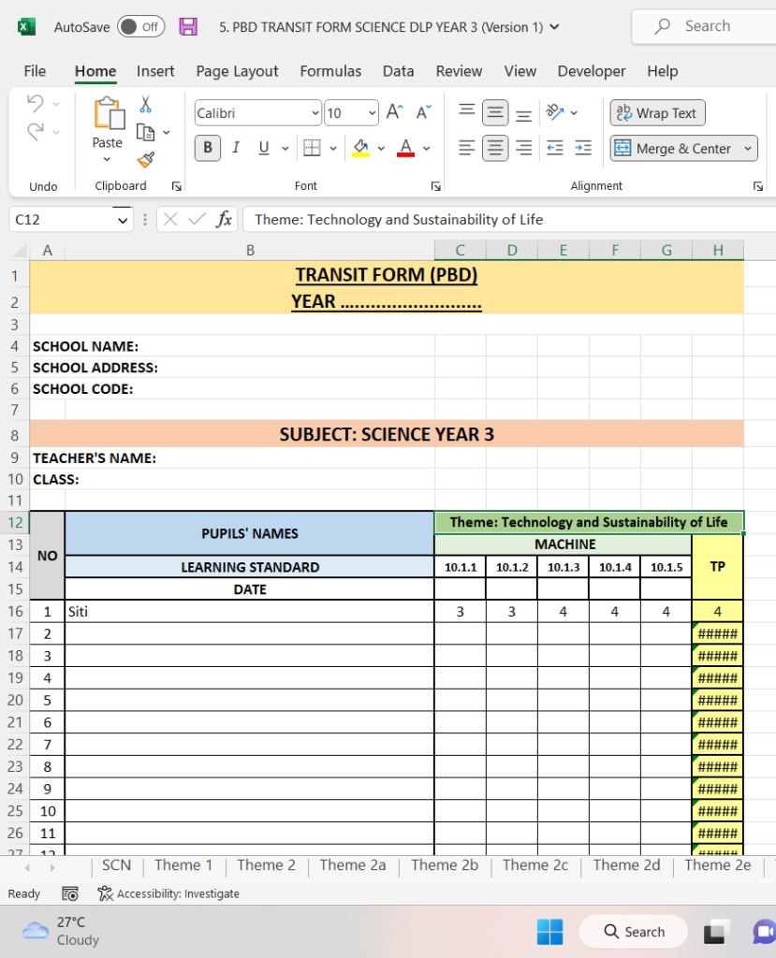Click the Developer menu item
The width and height of the screenshot is (776, 958).
[x=591, y=71]
